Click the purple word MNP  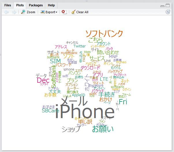pos(113,57)
